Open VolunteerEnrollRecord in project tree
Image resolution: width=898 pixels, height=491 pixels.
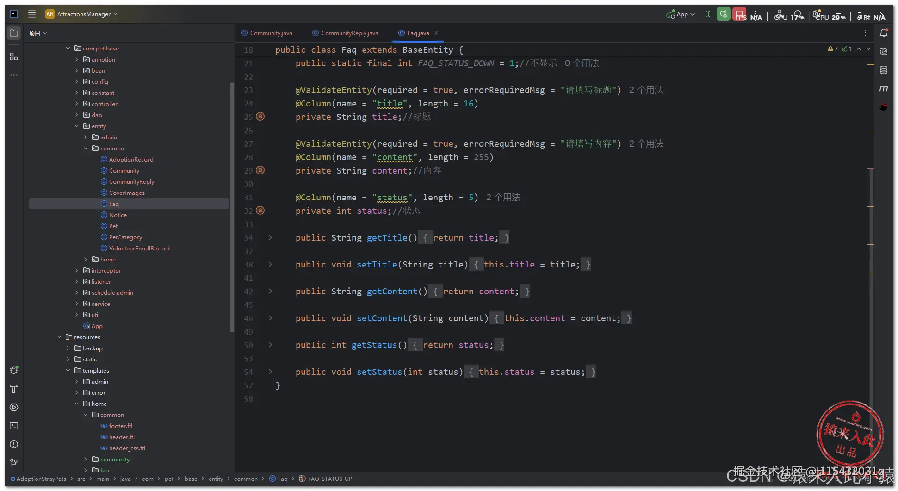139,248
